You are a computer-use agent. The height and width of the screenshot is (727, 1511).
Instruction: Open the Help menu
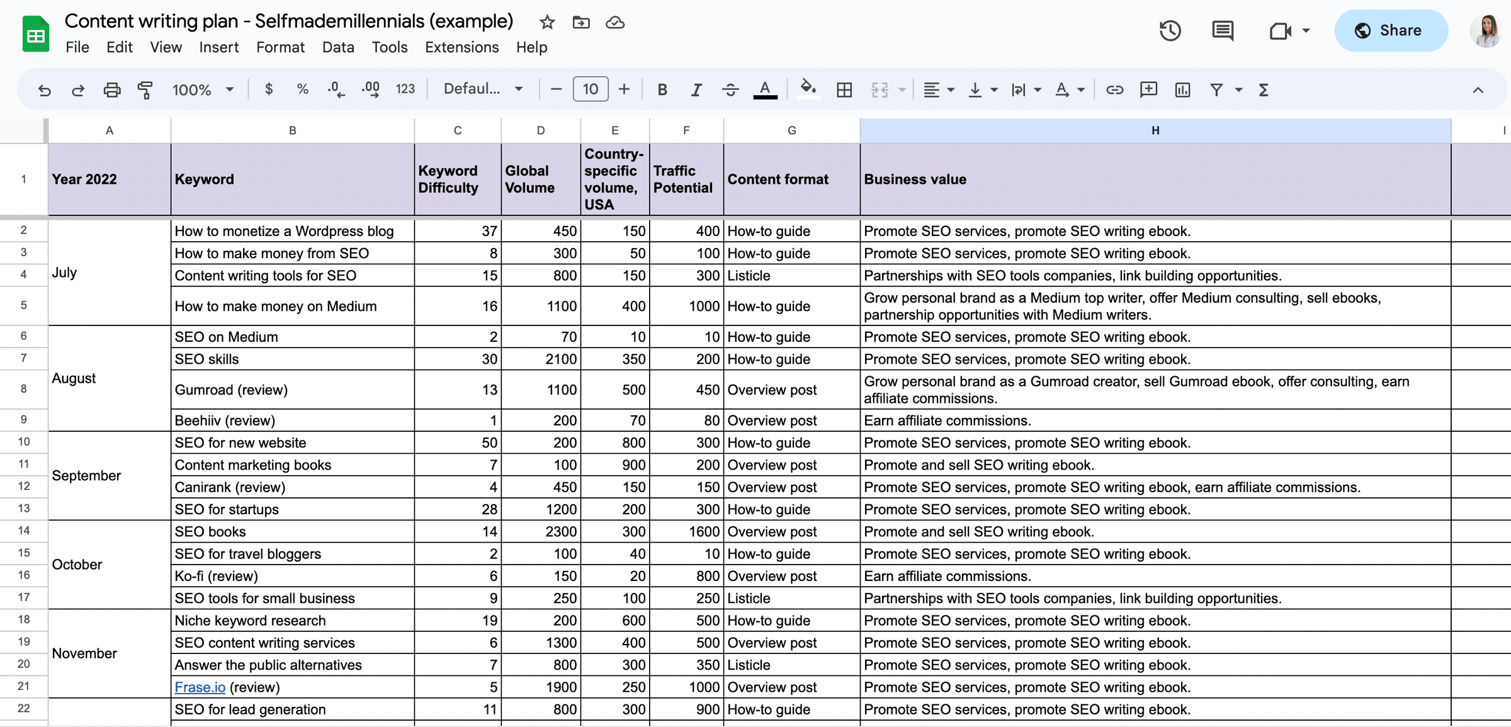coord(531,47)
